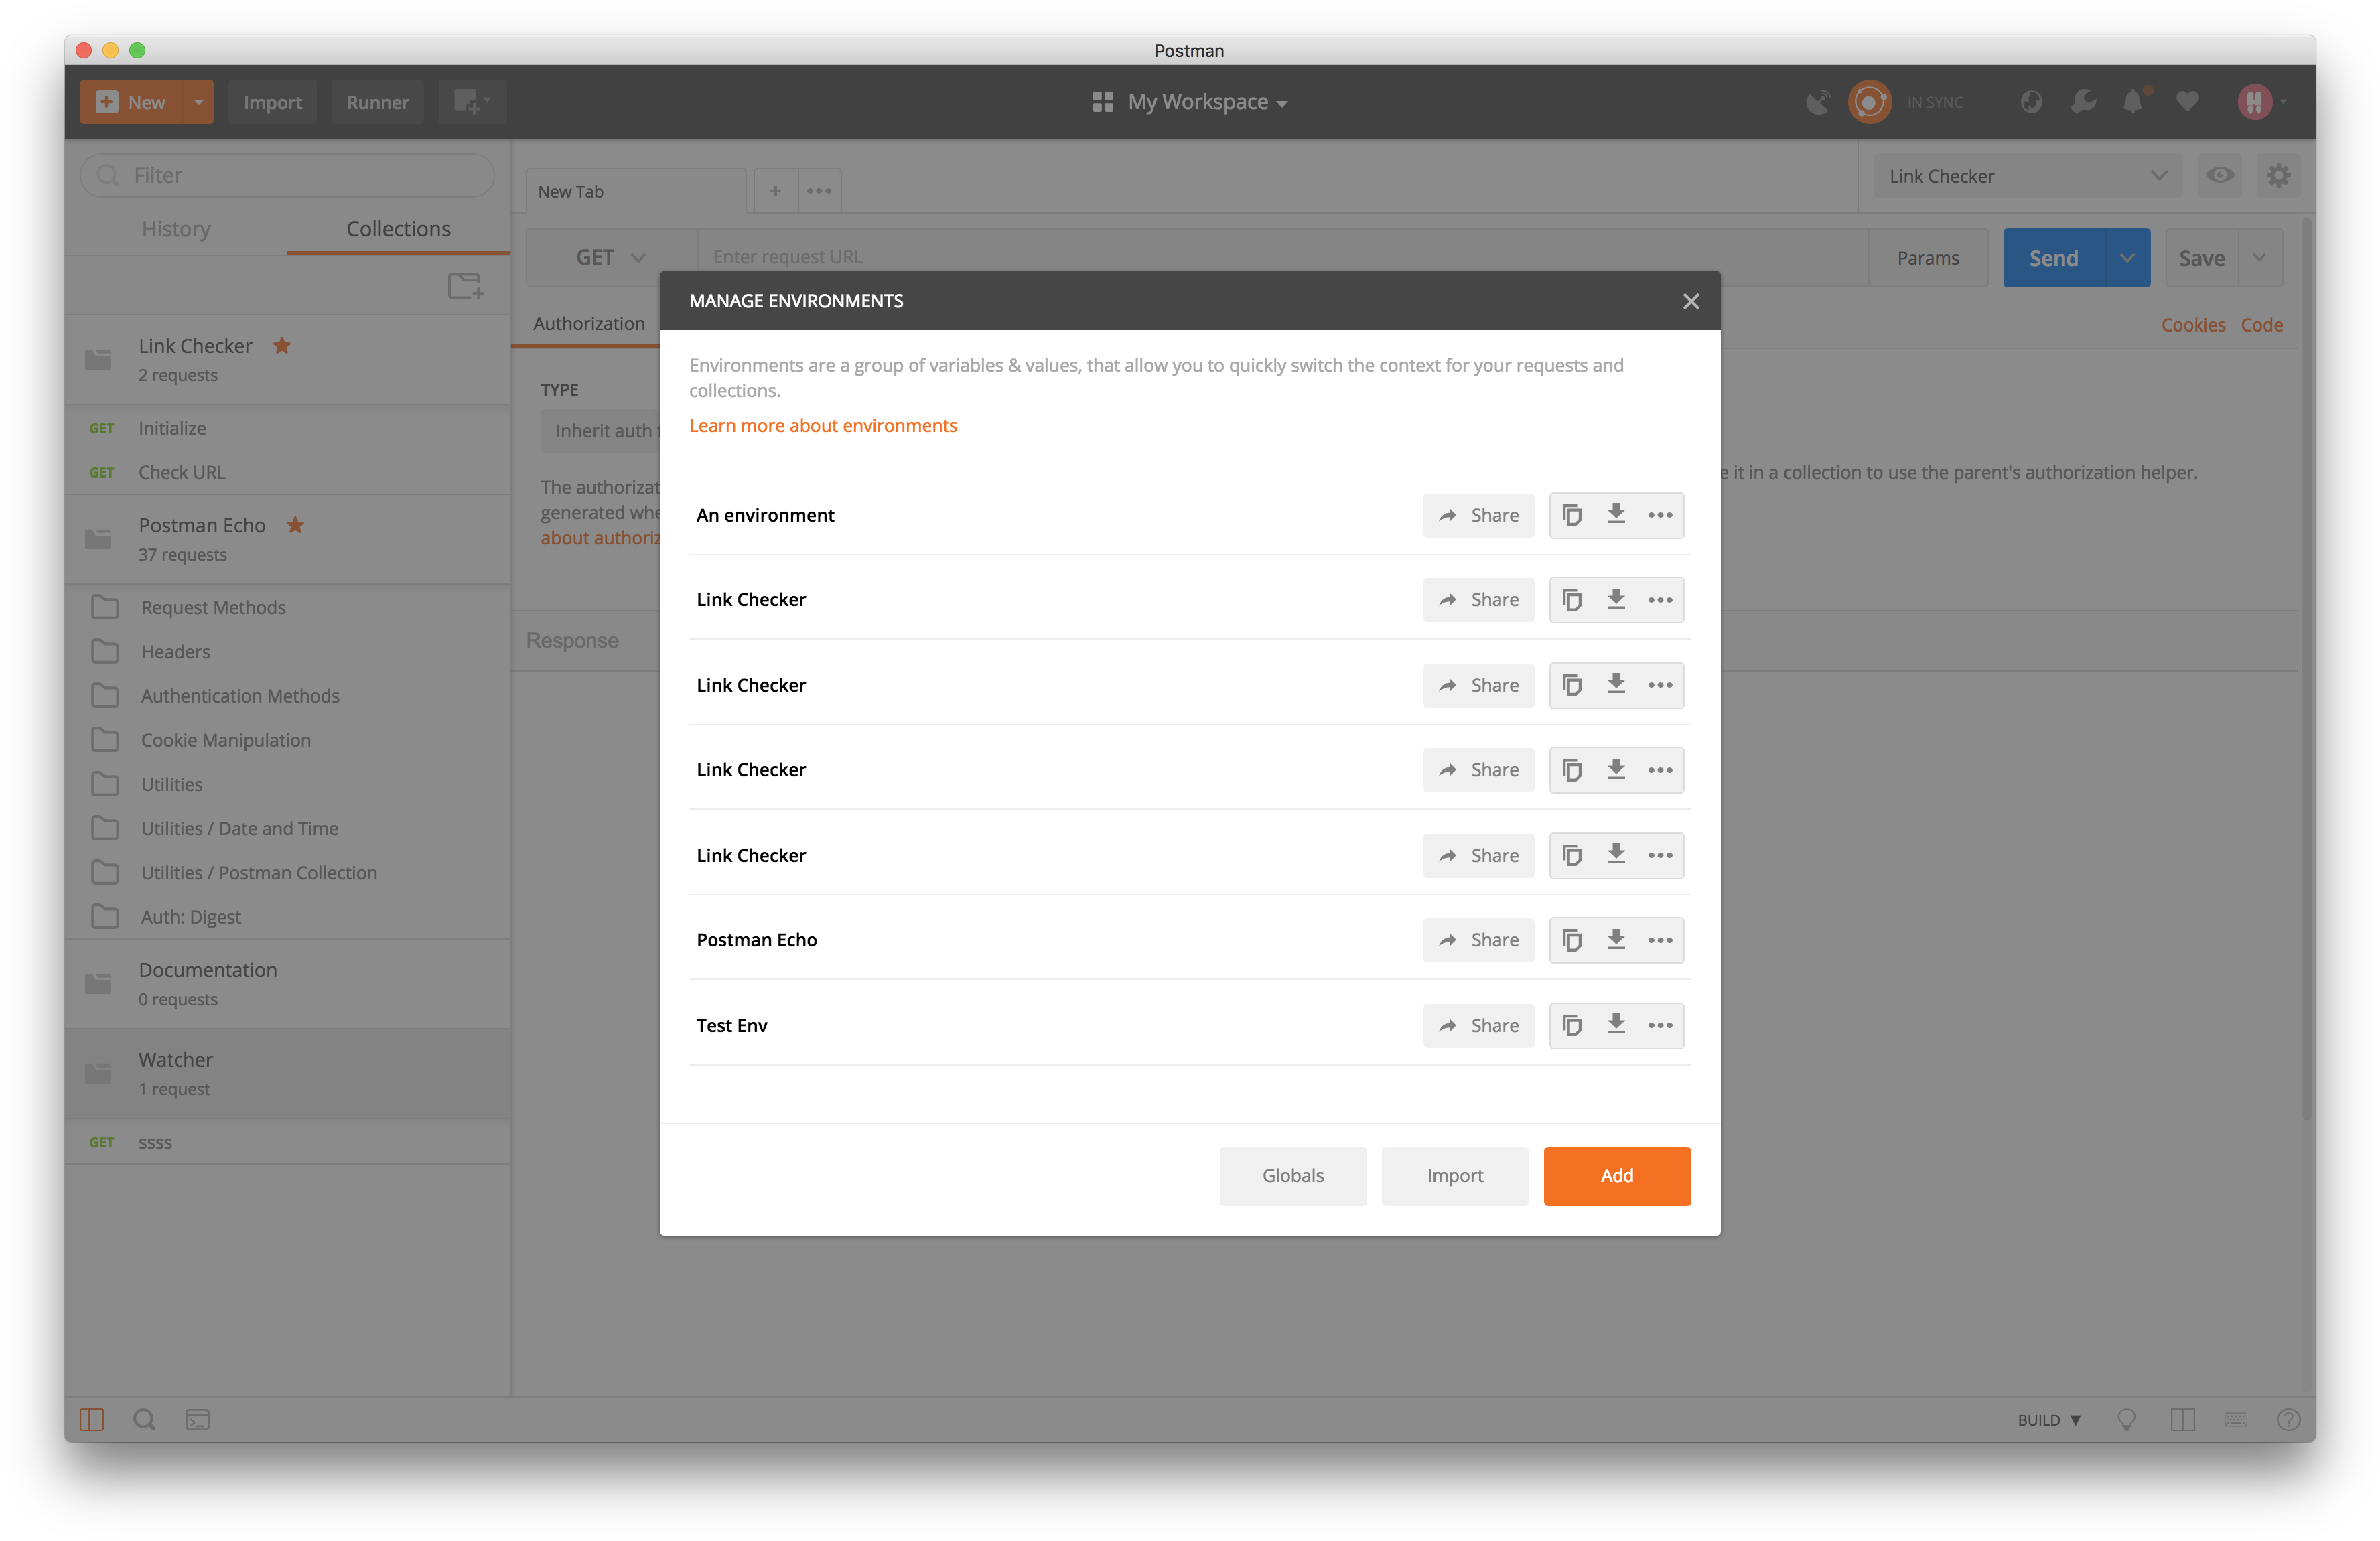Open the Find search icon in status bar
2380x1541 pixels.
click(x=144, y=1419)
